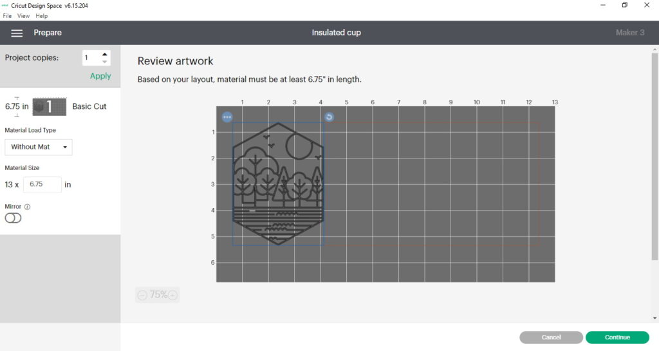Image resolution: width=659 pixels, height=351 pixels.
Task: Click the zoom out minus icon
Action: click(142, 296)
